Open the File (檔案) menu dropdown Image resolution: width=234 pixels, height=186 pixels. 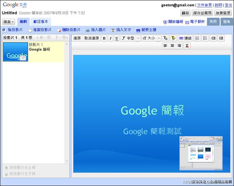(x=8, y=22)
